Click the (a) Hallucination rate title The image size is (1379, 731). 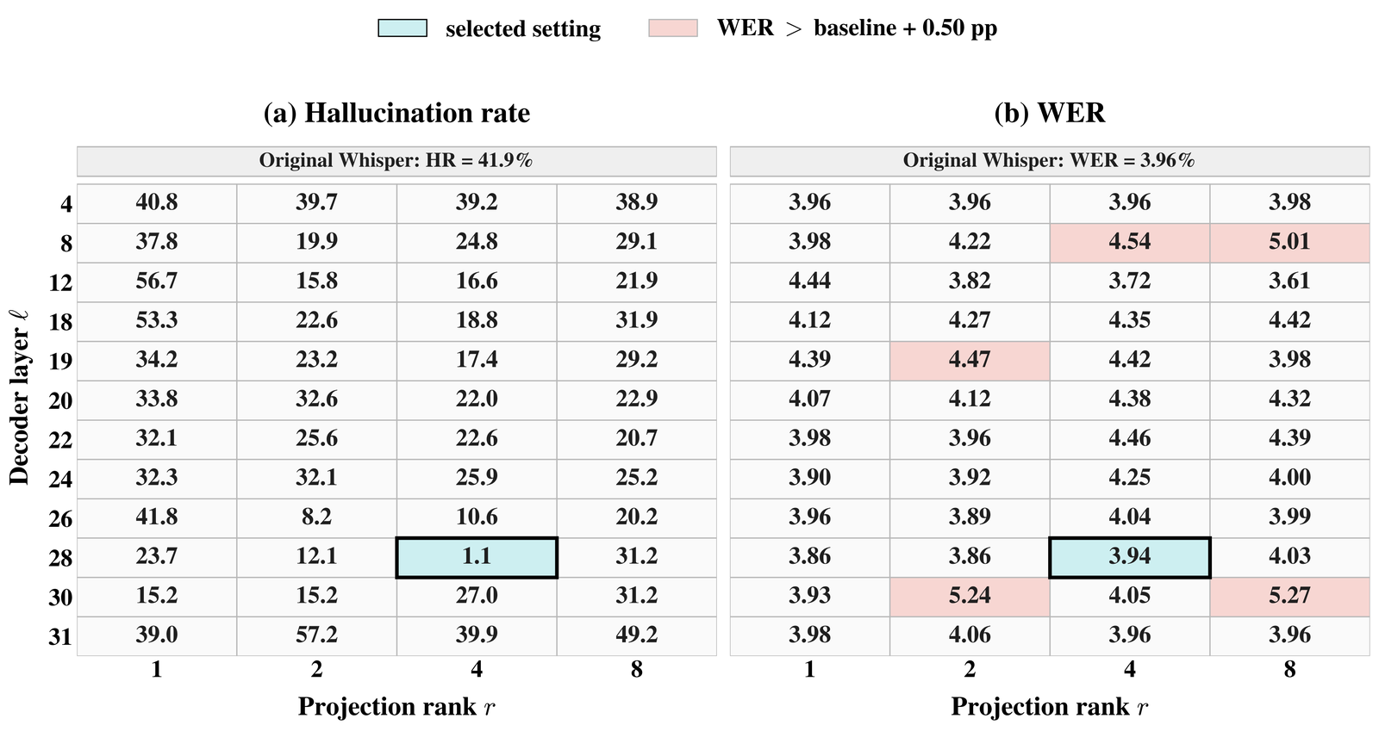[x=396, y=113]
